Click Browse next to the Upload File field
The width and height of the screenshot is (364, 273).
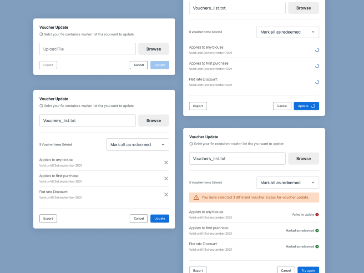pyautogui.click(x=154, y=49)
